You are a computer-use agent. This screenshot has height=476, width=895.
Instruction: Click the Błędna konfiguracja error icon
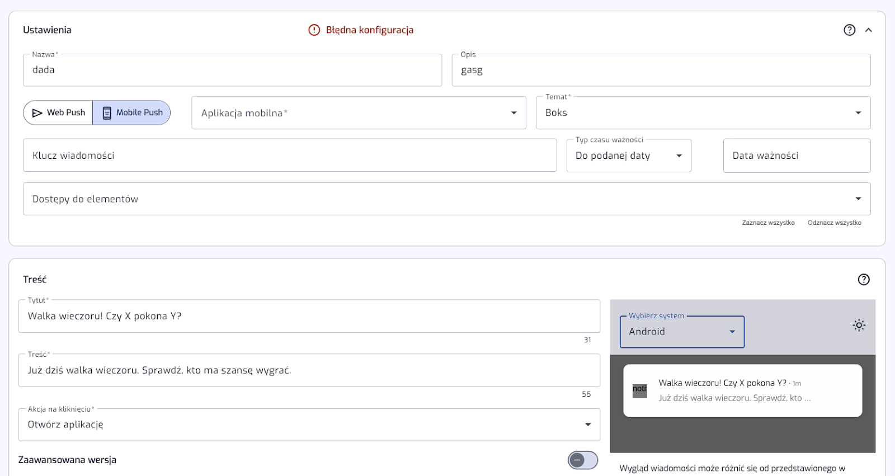[x=314, y=30]
